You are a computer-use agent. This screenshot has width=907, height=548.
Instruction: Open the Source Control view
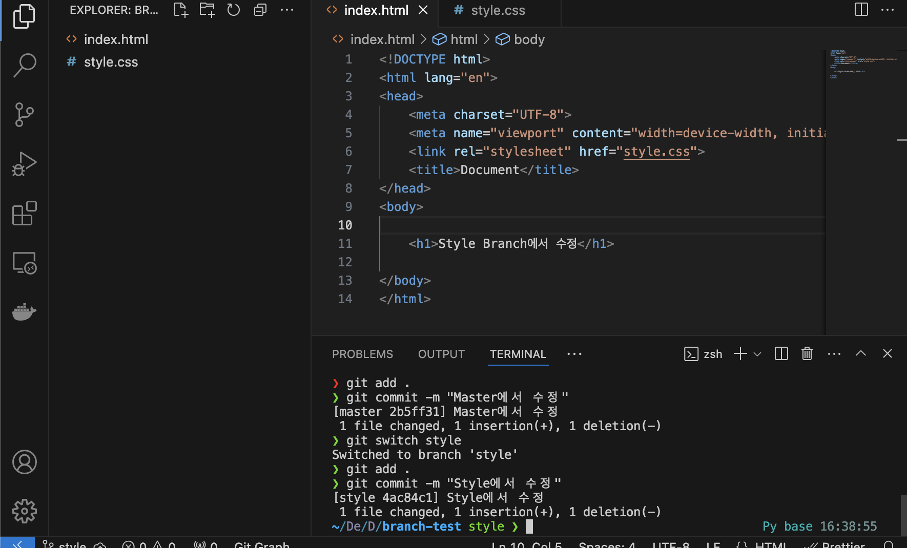24,115
